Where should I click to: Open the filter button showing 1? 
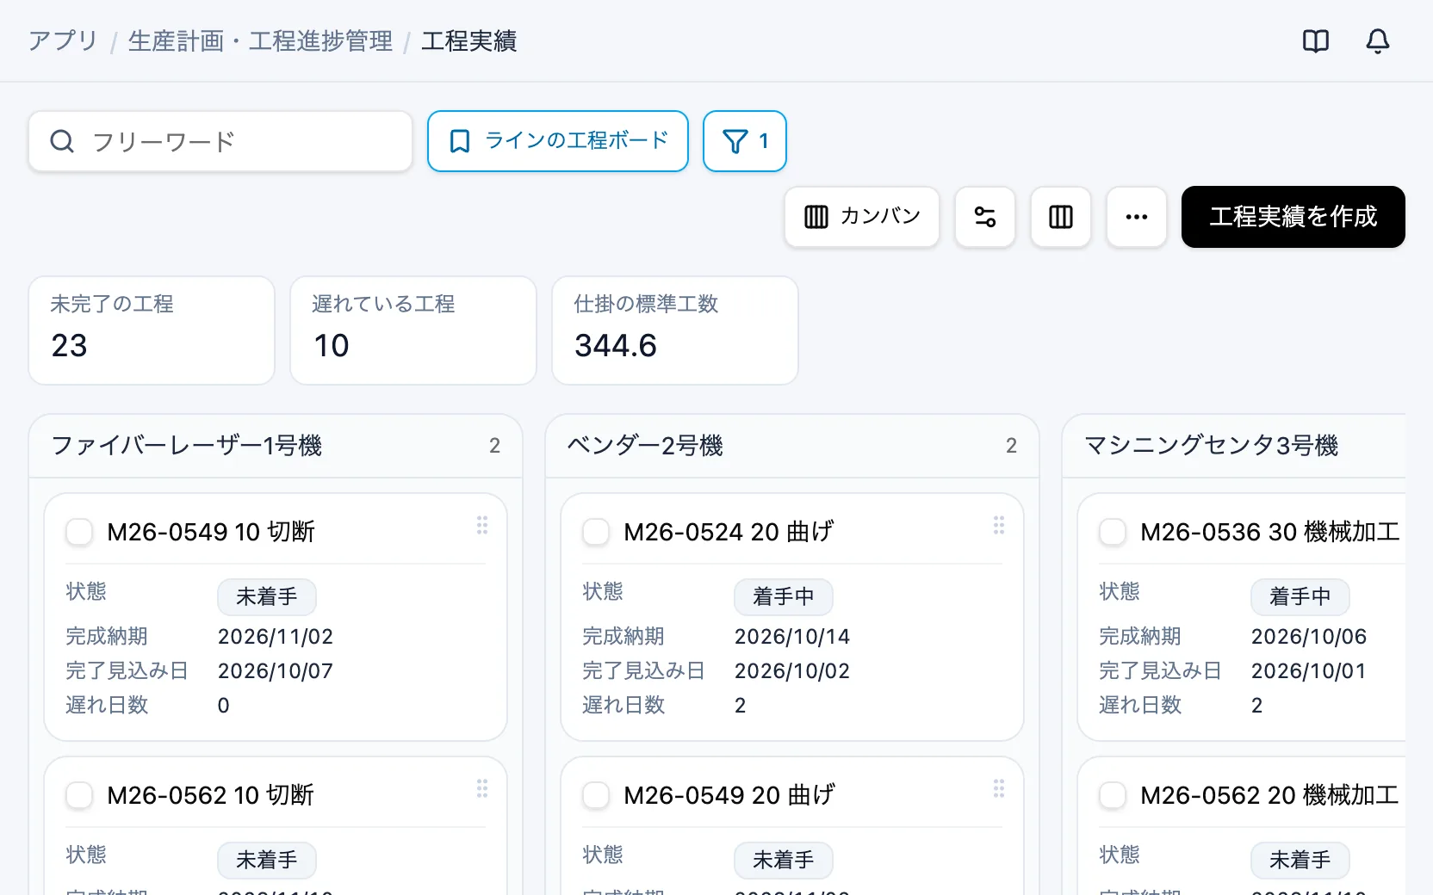[745, 141]
